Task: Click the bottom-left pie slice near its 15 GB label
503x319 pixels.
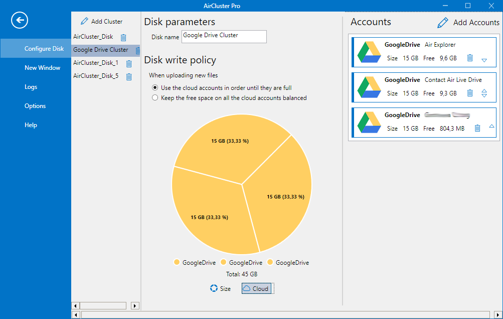Action: [209, 217]
